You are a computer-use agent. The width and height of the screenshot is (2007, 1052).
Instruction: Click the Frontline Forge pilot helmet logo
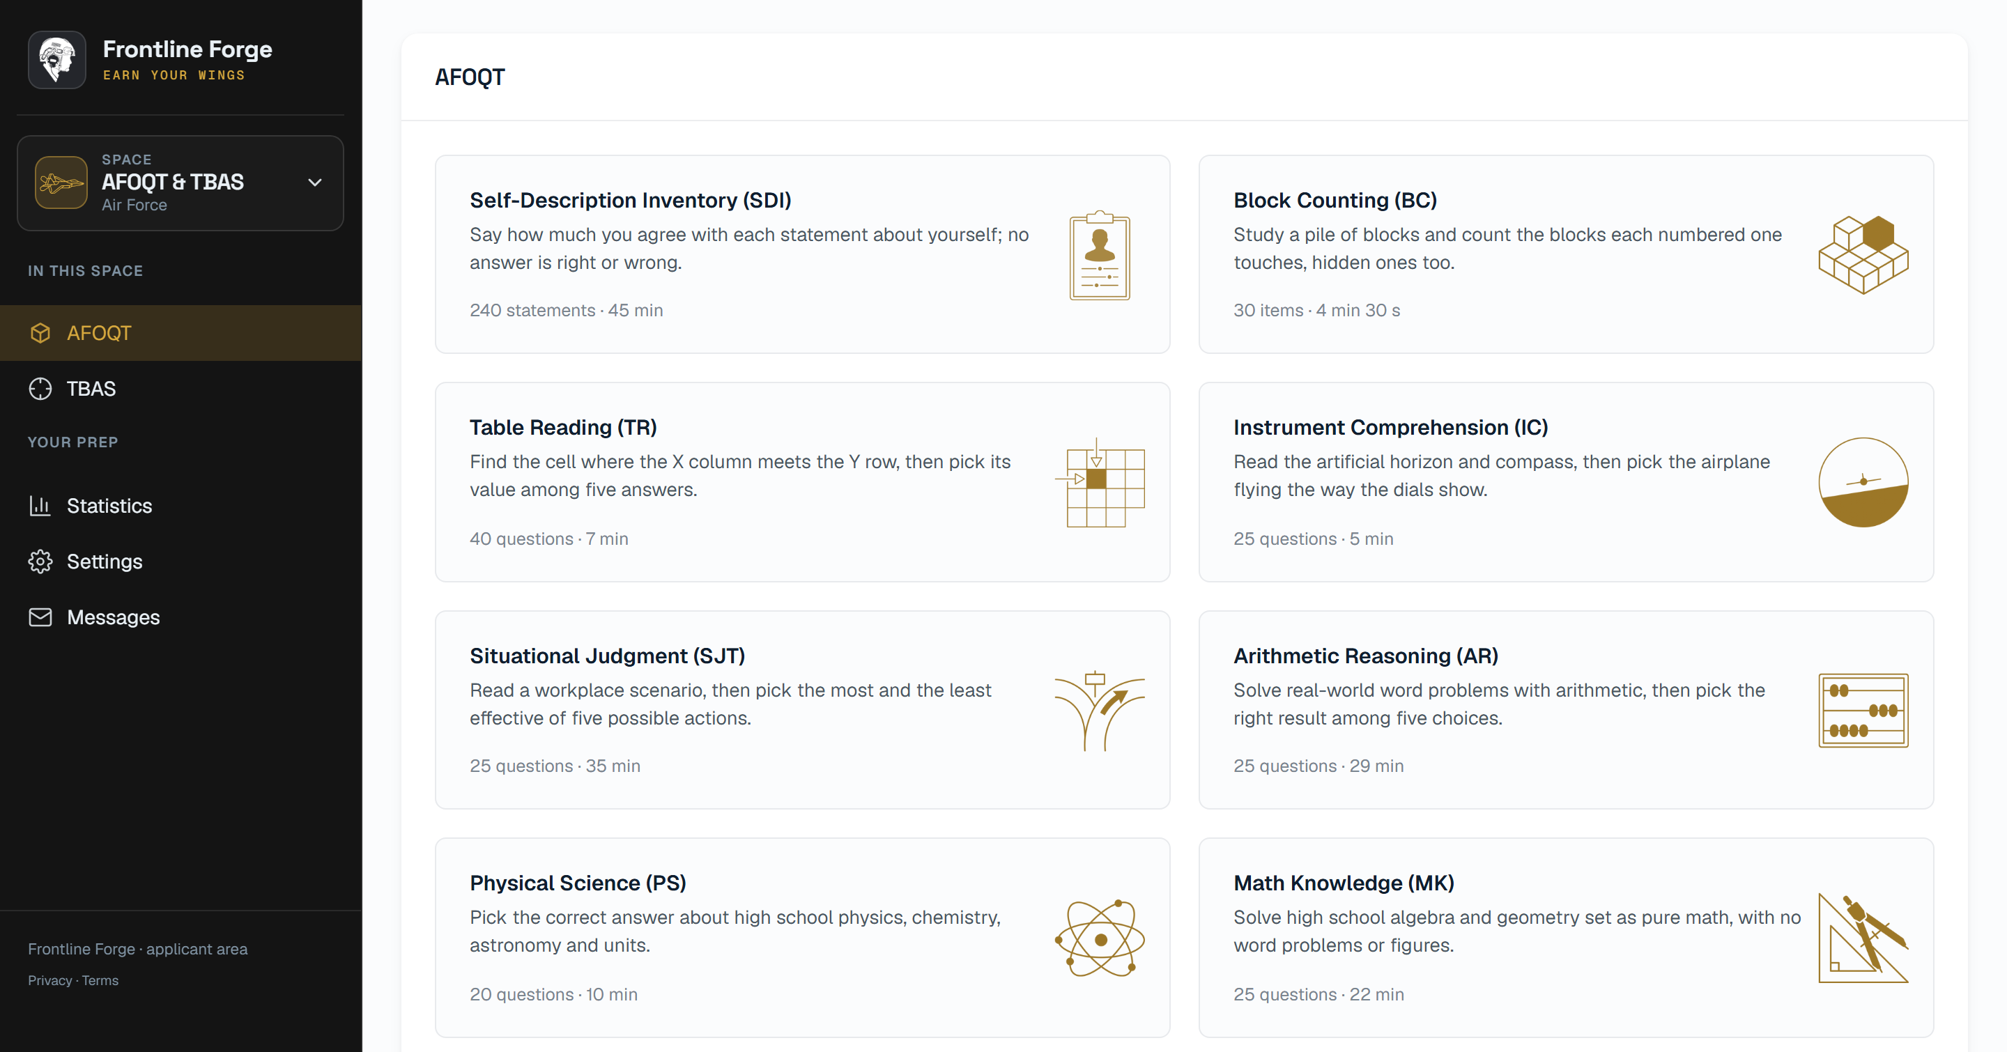point(57,60)
